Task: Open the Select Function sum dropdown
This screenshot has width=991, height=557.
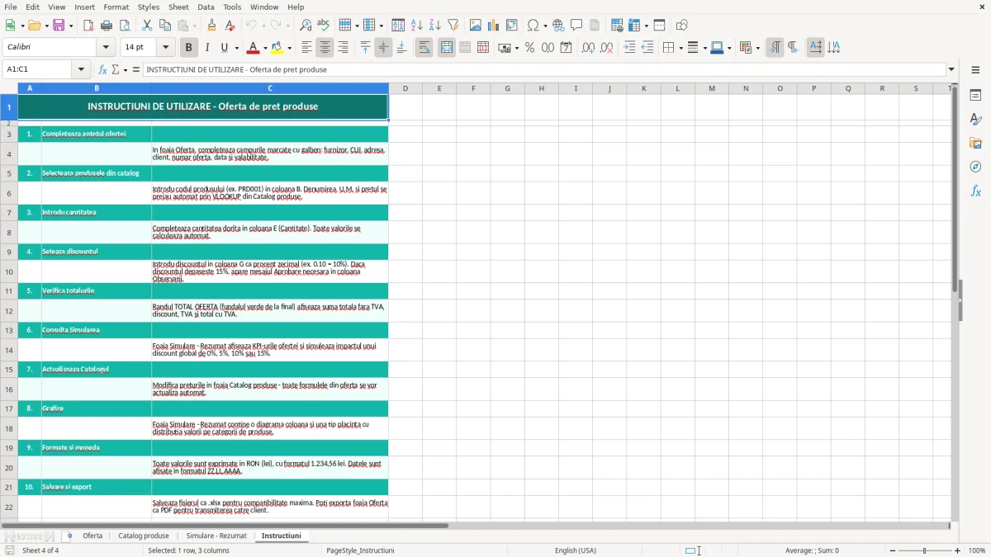Action: (126, 69)
